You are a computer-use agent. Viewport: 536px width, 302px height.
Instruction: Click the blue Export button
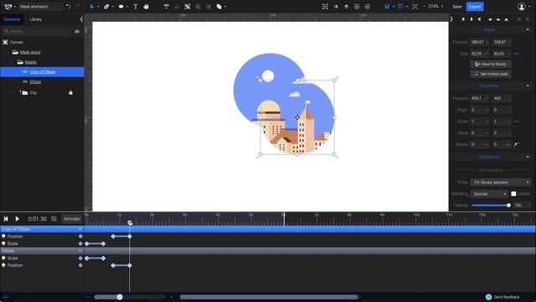pos(475,7)
